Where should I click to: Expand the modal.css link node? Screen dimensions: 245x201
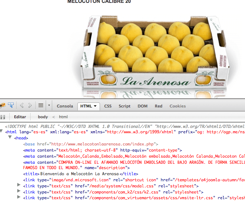pos(19,185)
